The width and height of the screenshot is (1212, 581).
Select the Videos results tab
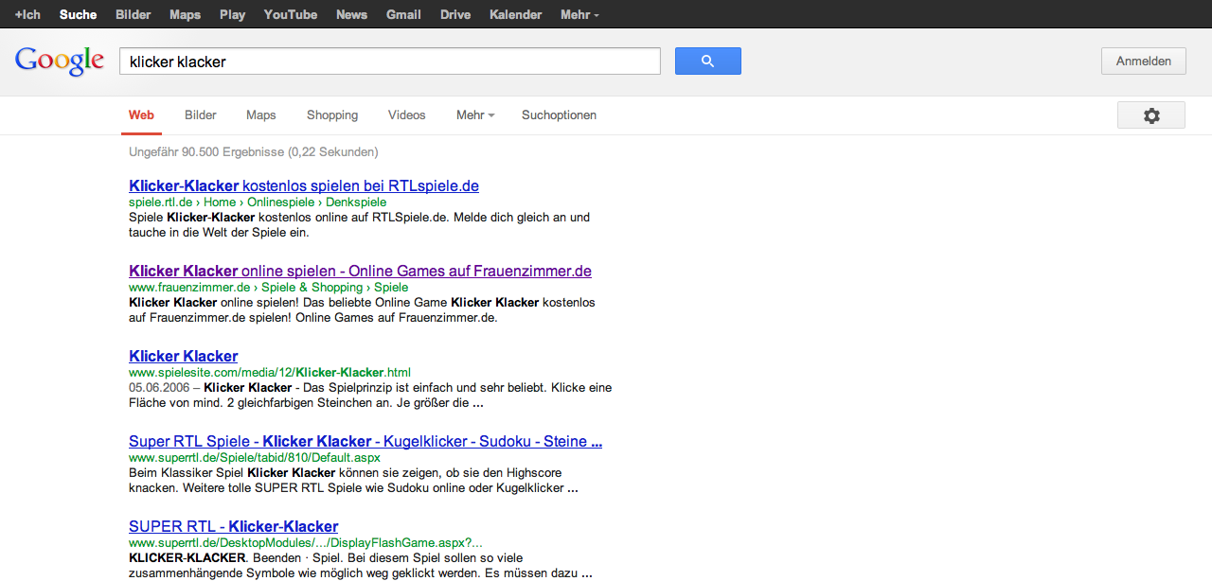[x=406, y=115]
